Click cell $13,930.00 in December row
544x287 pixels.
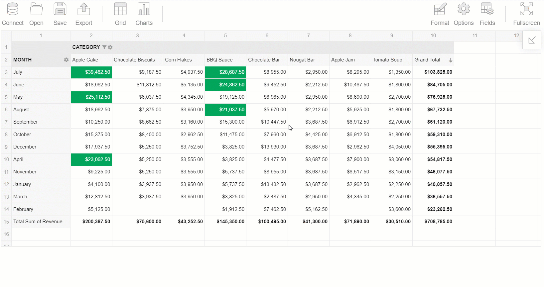[x=267, y=147]
